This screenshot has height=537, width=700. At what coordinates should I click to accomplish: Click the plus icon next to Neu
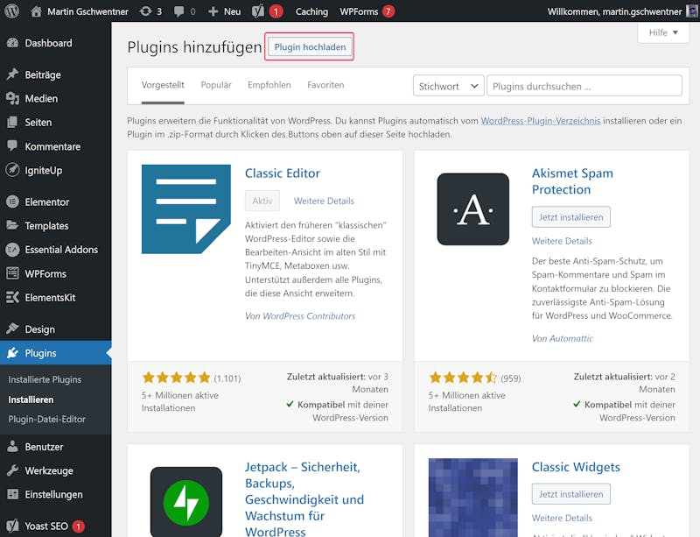click(213, 11)
